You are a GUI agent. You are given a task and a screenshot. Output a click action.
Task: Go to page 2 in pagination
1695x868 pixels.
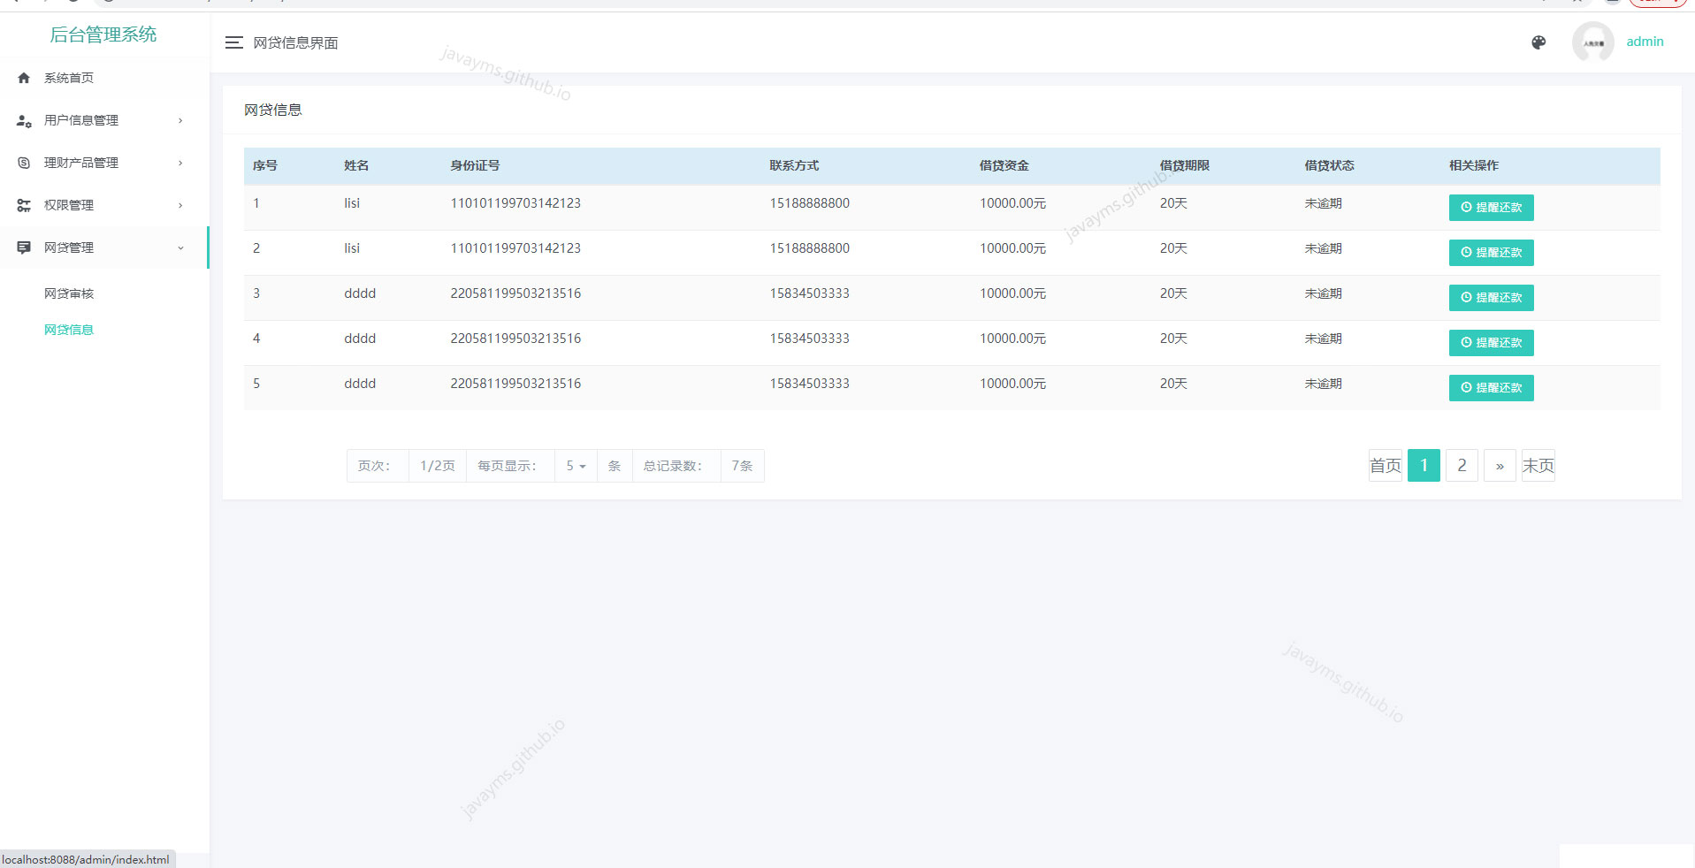1462,466
